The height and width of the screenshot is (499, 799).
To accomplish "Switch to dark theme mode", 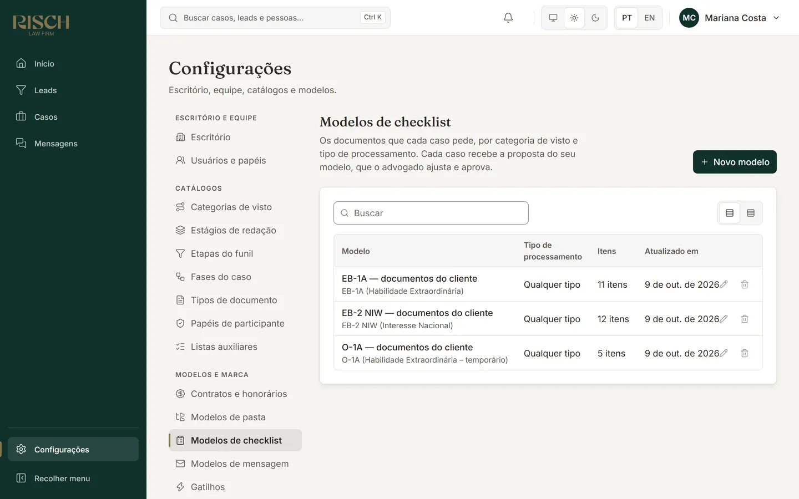I will coord(595,18).
